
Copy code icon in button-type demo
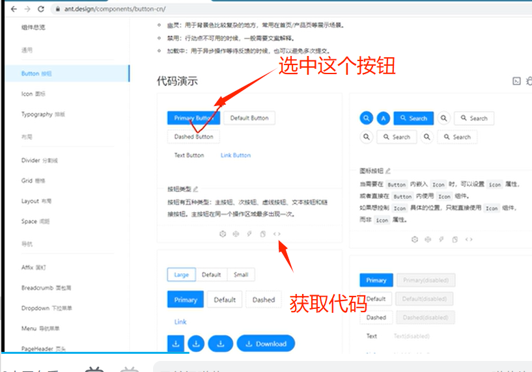[263, 233]
